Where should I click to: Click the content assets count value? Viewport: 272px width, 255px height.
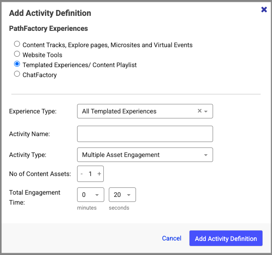pos(90,174)
